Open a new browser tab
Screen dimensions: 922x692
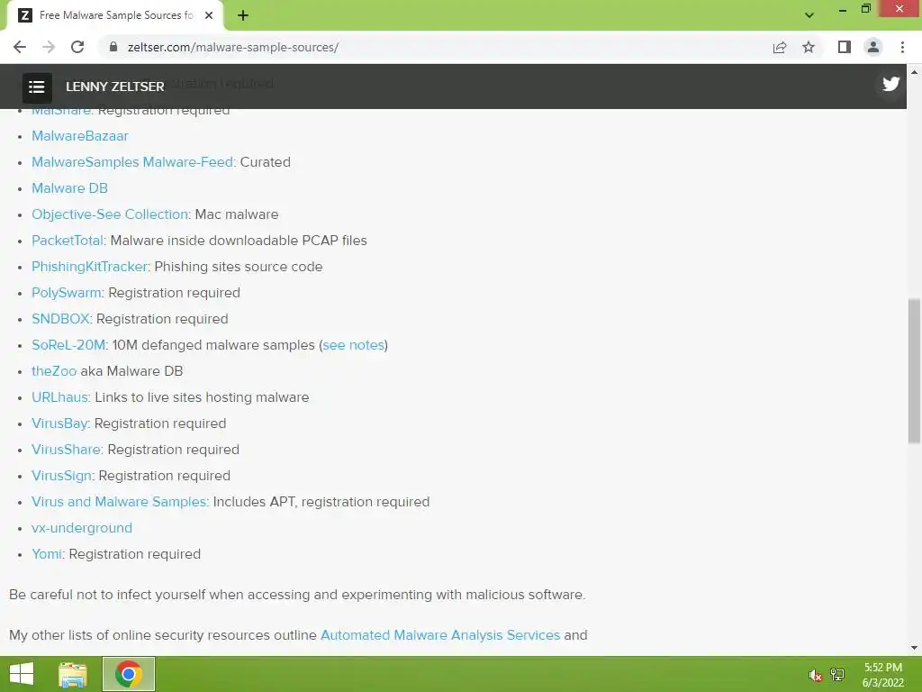click(243, 15)
